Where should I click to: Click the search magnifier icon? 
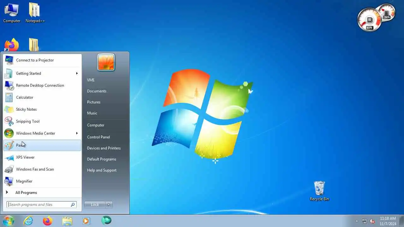click(x=73, y=205)
